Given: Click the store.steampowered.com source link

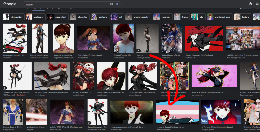Looking at the screenshot, I should [236, 58].
